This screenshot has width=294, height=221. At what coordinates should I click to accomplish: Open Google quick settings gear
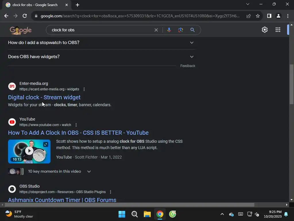point(264,30)
